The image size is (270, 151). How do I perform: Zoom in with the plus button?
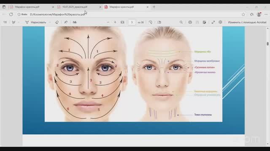[115, 22]
